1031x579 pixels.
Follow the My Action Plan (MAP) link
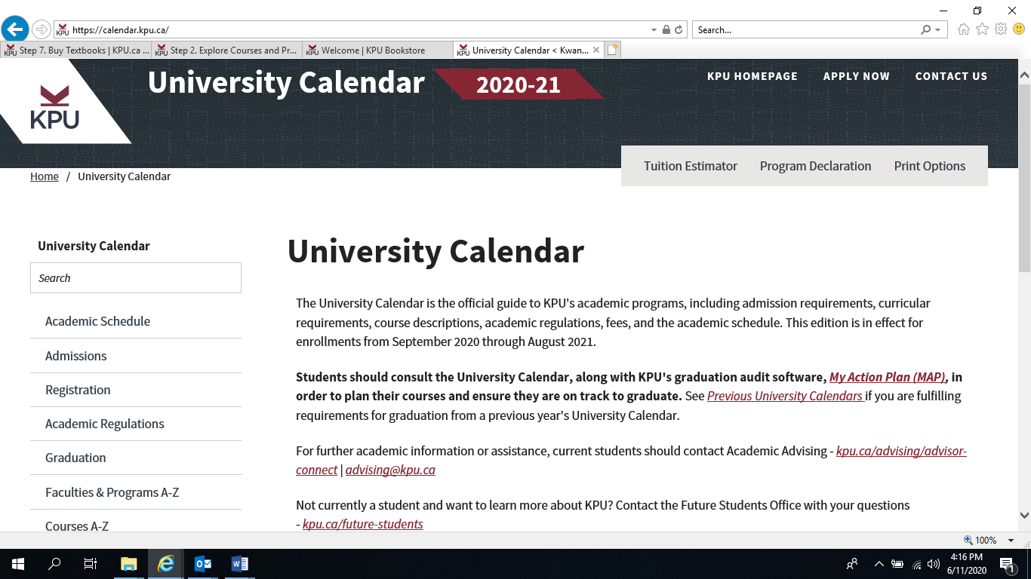(x=887, y=377)
